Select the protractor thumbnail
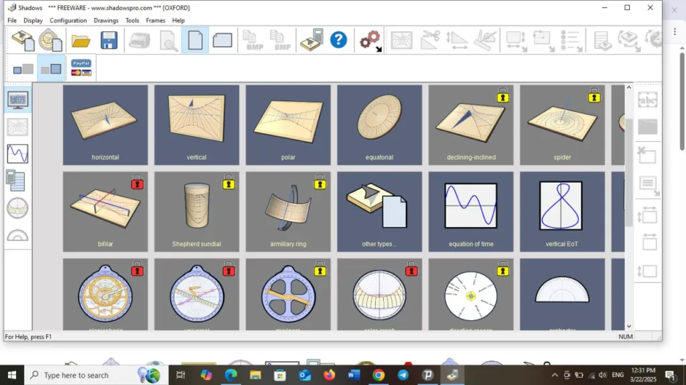 point(563,295)
